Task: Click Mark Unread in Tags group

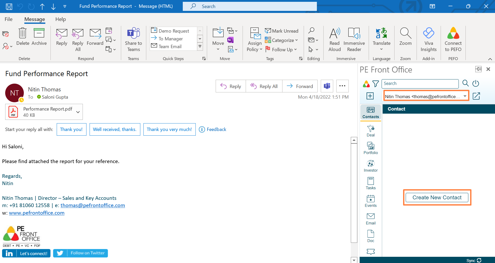Action: point(282,31)
